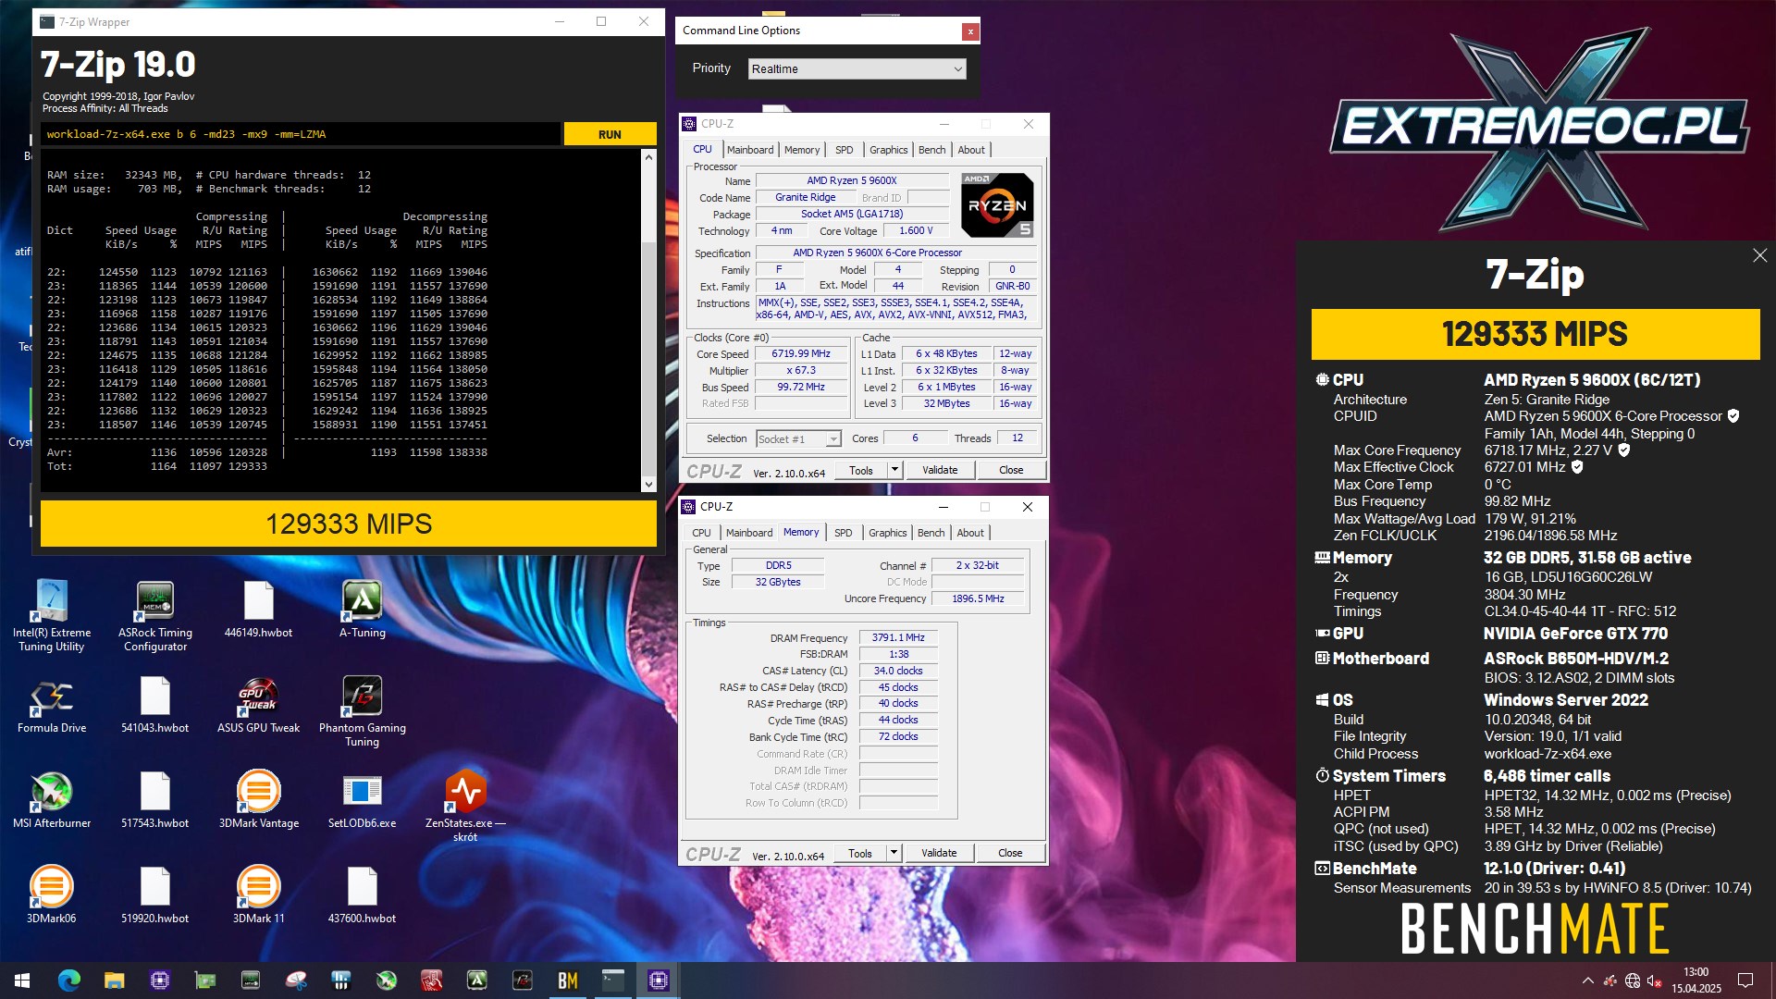Open the ZenStates.exe shortcut icon
Screen dimensions: 1776x999
tap(465, 805)
